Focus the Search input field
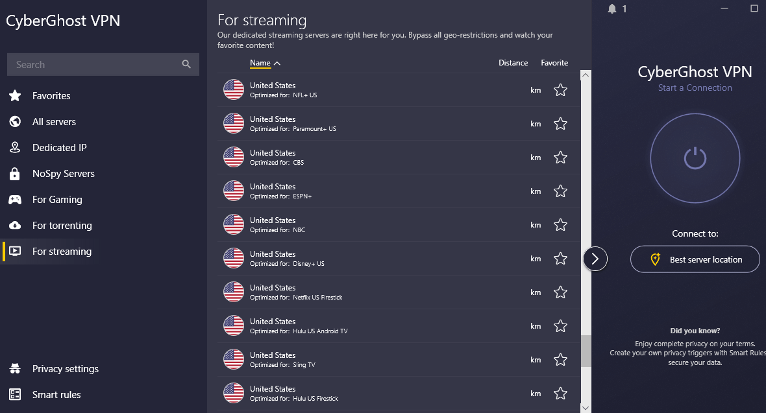 pos(94,65)
